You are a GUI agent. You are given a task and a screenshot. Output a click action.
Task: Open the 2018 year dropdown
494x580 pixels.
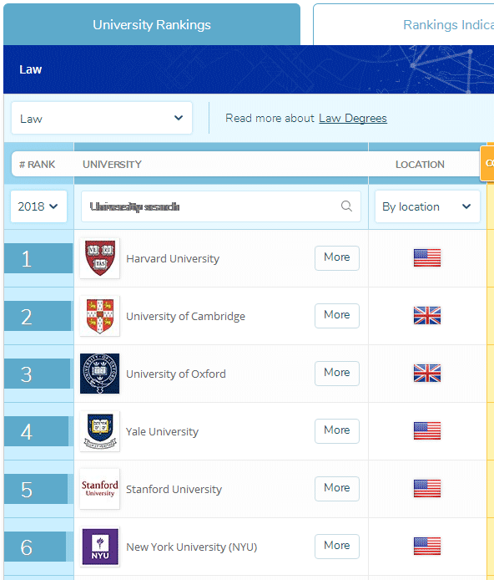click(38, 206)
